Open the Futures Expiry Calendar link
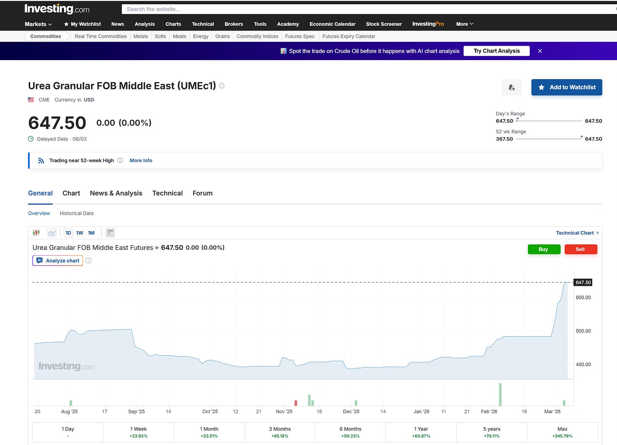The height and width of the screenshot is (445, 617). (x=349, y=36)
